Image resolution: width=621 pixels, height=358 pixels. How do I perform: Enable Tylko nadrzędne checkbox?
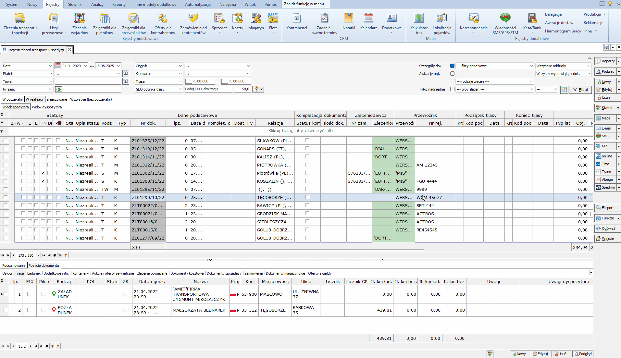[x=452, y=89]
